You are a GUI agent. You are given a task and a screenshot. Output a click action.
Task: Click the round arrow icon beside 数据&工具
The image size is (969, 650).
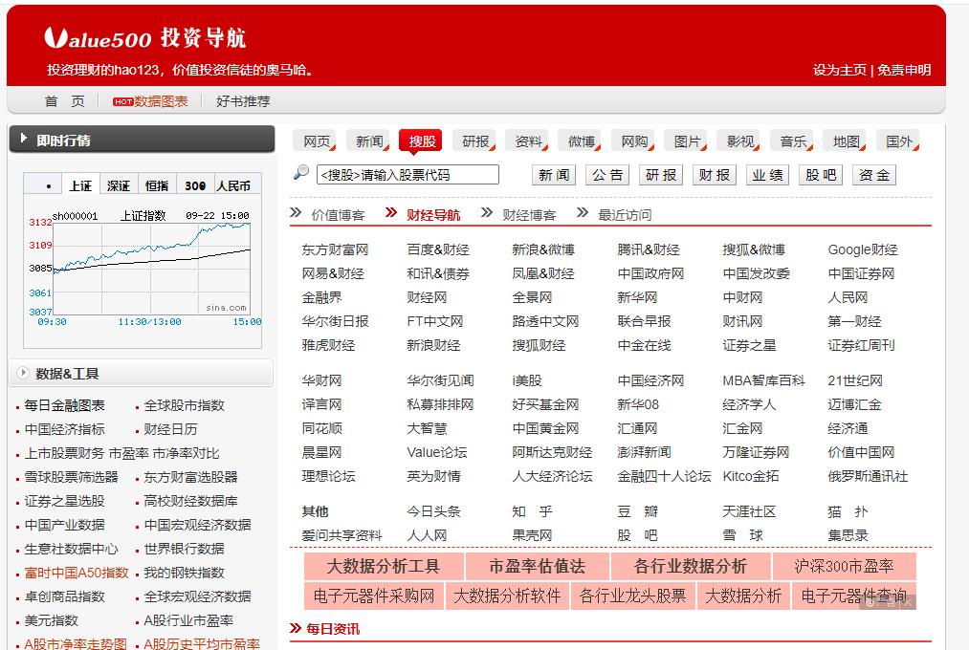(23, 373)
